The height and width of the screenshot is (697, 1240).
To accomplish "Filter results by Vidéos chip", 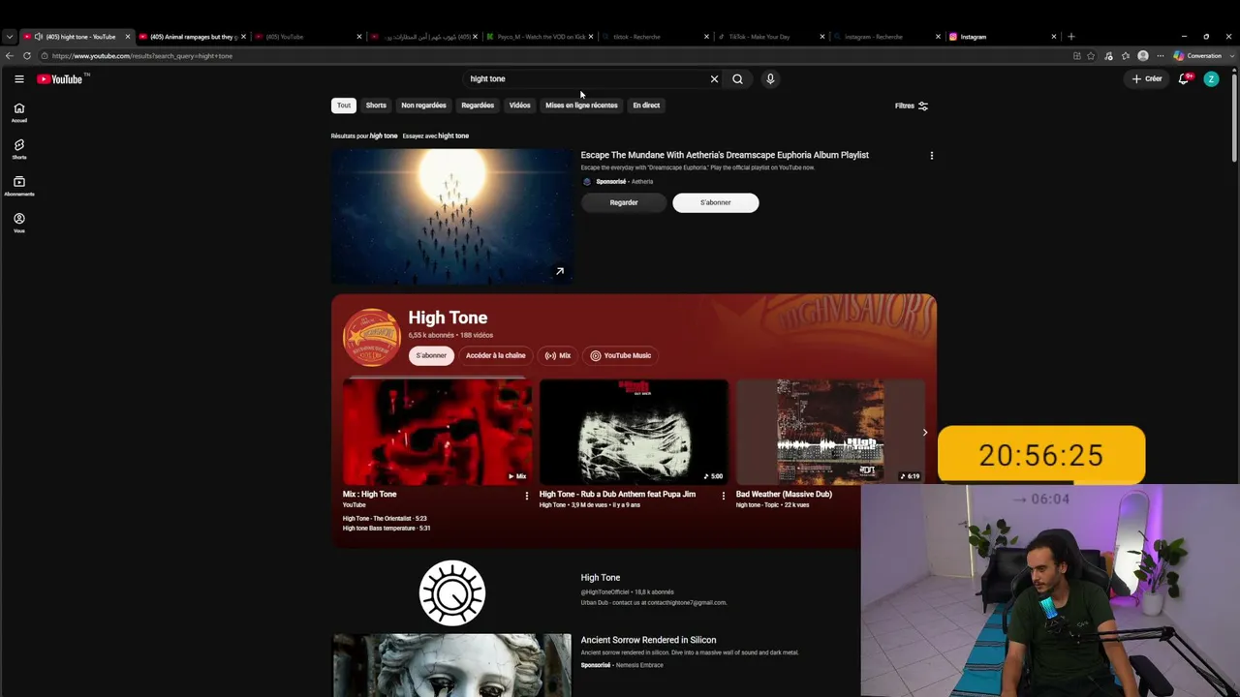I will (x=520, y=106).
